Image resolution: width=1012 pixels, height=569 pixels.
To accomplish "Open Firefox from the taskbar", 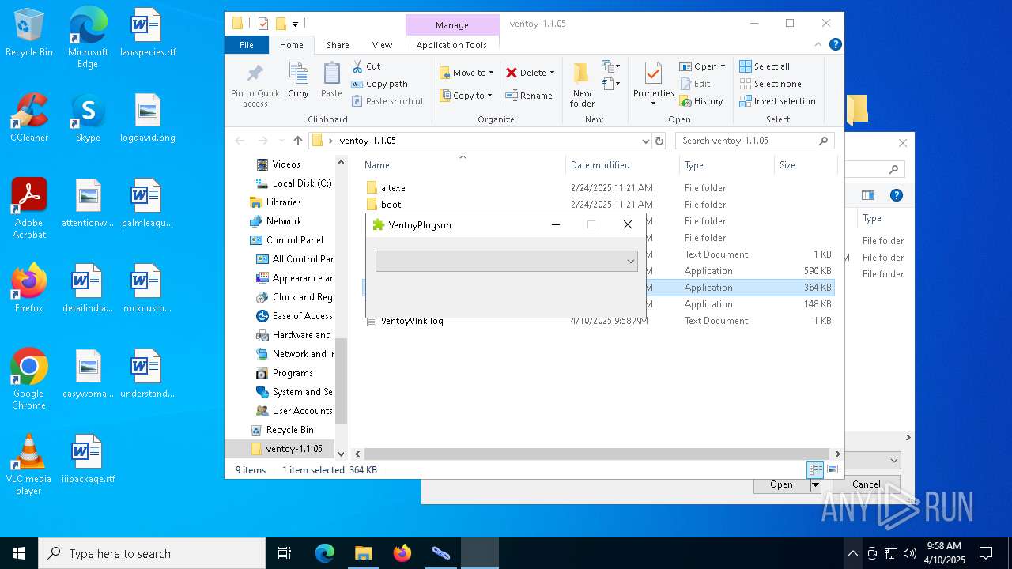I will (402, 553).
